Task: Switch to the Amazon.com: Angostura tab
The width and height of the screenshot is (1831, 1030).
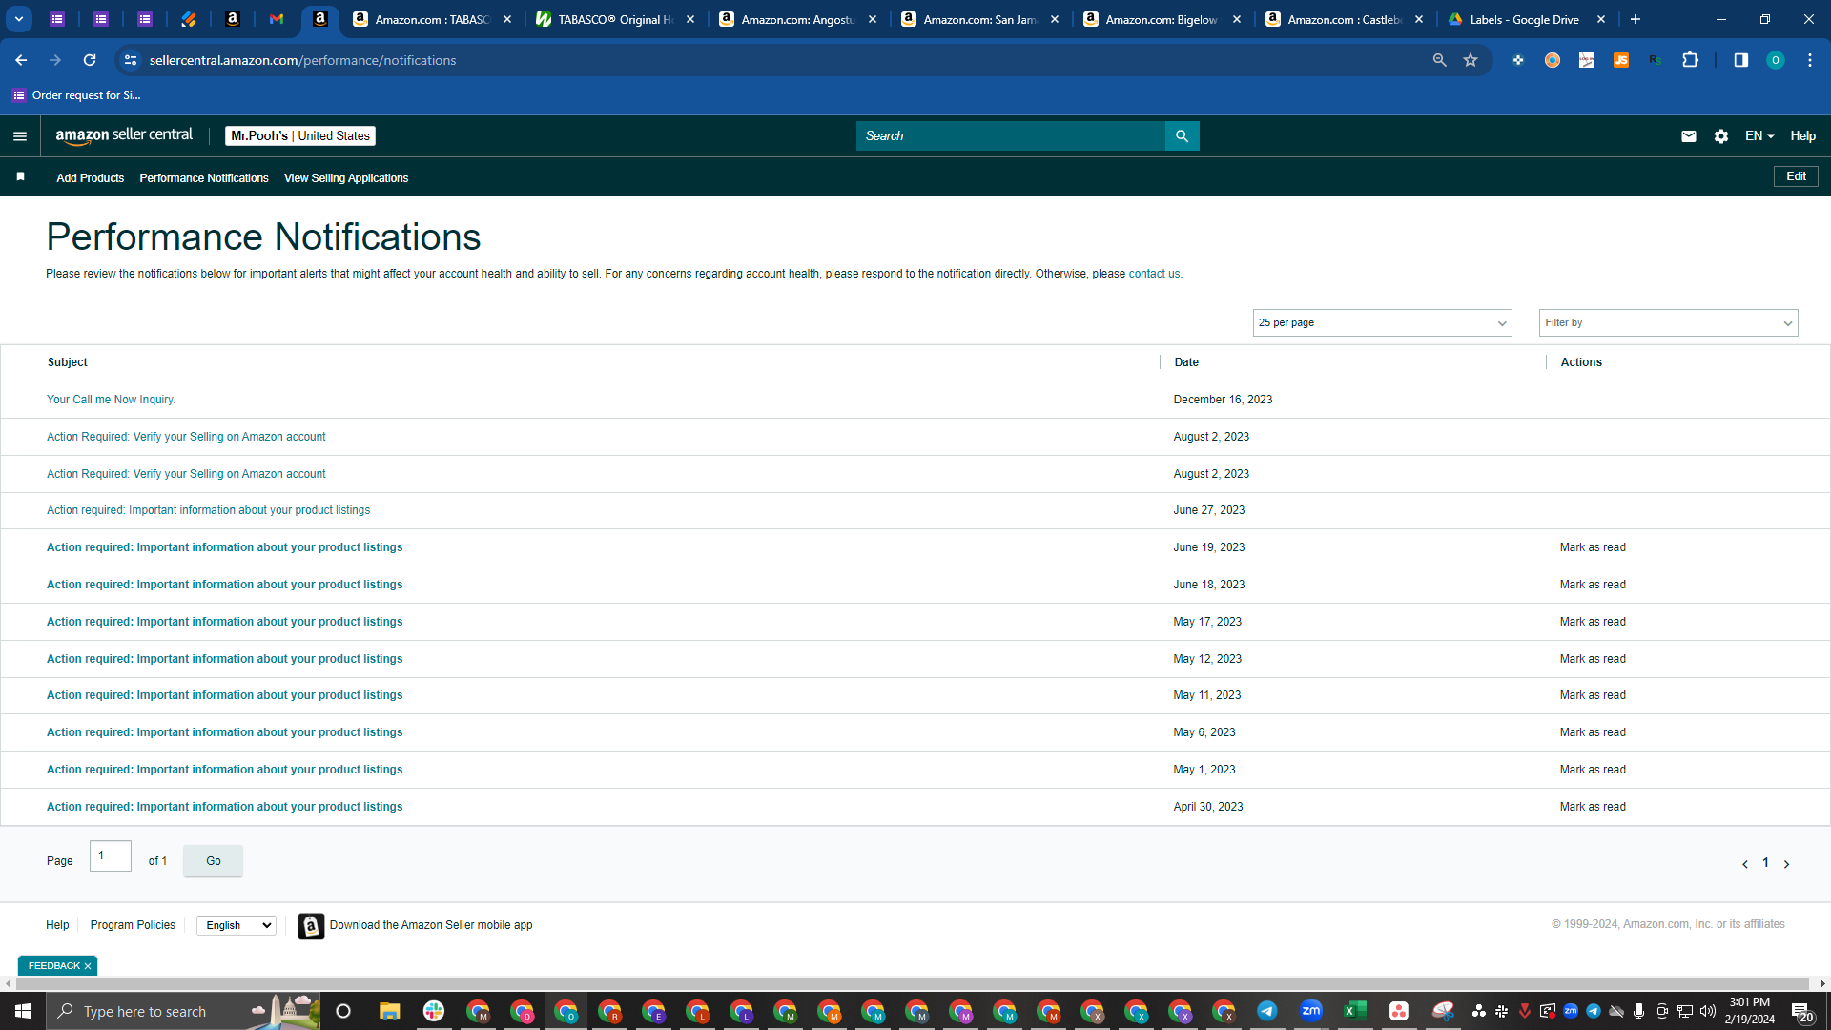Action: pyautogui.click(x=798, y=19)
